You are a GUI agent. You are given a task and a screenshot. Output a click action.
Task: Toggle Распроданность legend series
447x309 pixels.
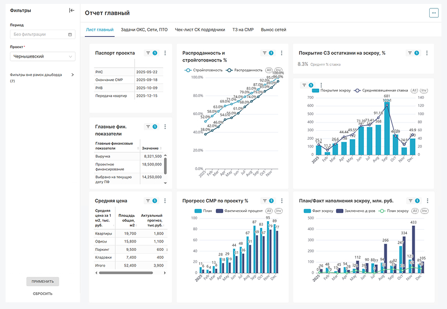244,70
